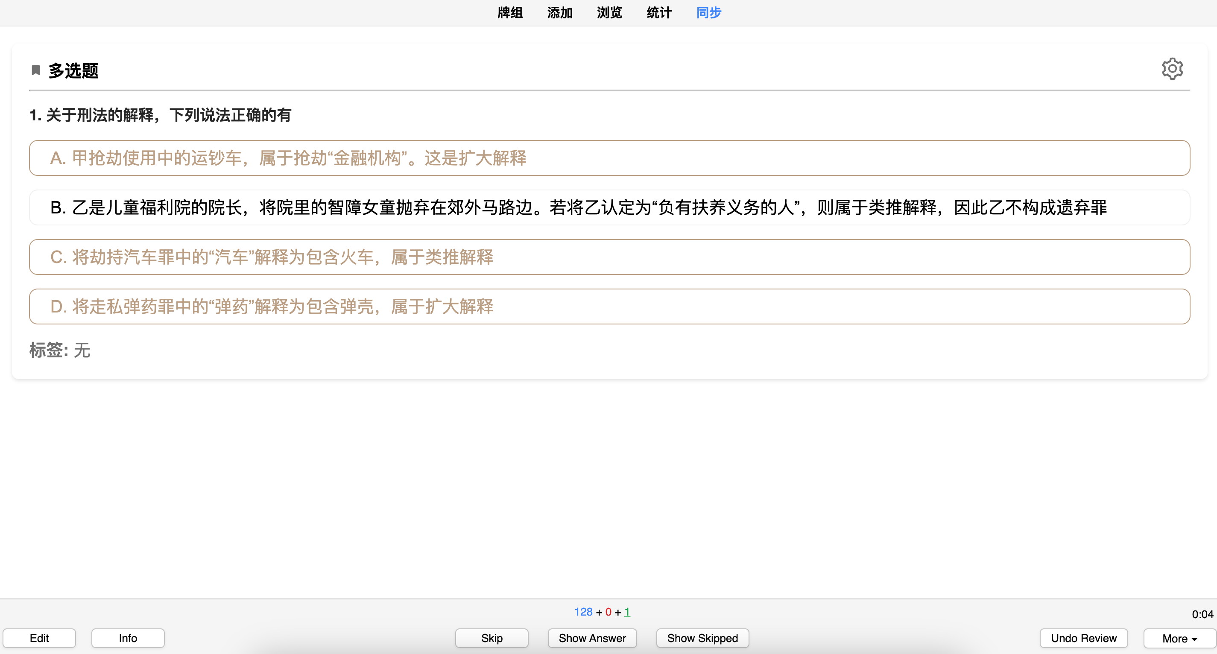1217x654 pixels.
Task: Click the Show Skipped button
Action: coord(702,638)
